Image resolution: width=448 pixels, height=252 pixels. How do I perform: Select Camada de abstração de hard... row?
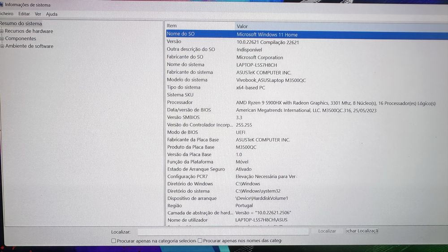pos(307,213)
